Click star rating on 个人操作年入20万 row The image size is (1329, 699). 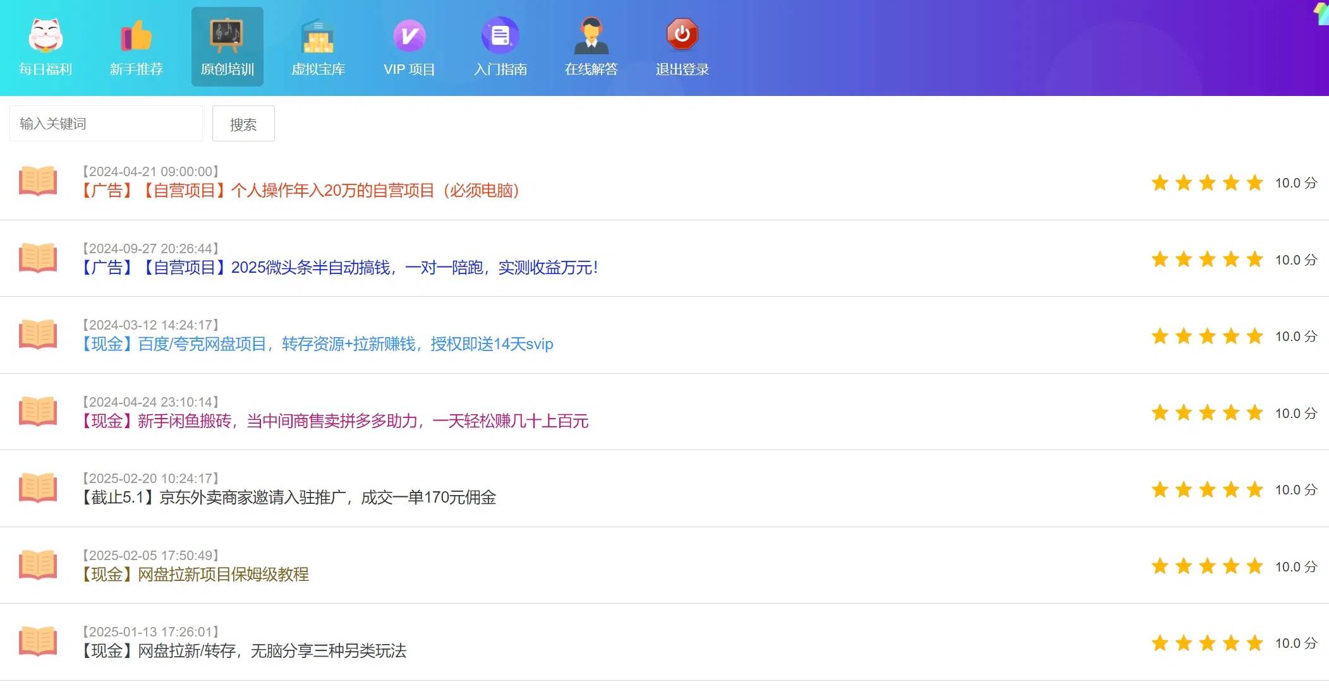[1207, 182]
